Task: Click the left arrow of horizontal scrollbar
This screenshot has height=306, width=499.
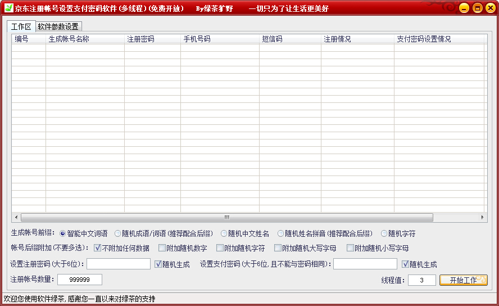Action: (x=16, y=217)
